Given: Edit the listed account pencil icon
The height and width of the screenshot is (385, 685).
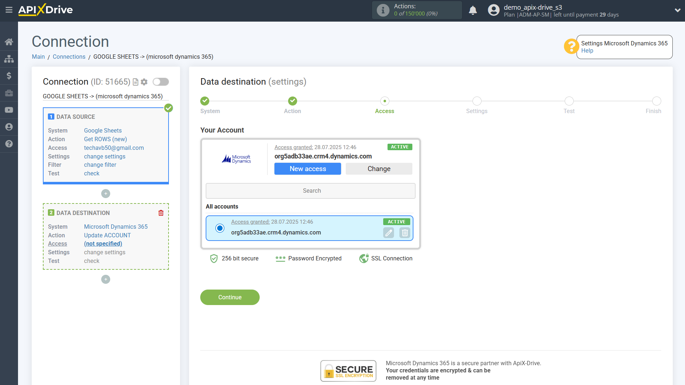Looking at the screenshot, I should (x=389, y=233).
